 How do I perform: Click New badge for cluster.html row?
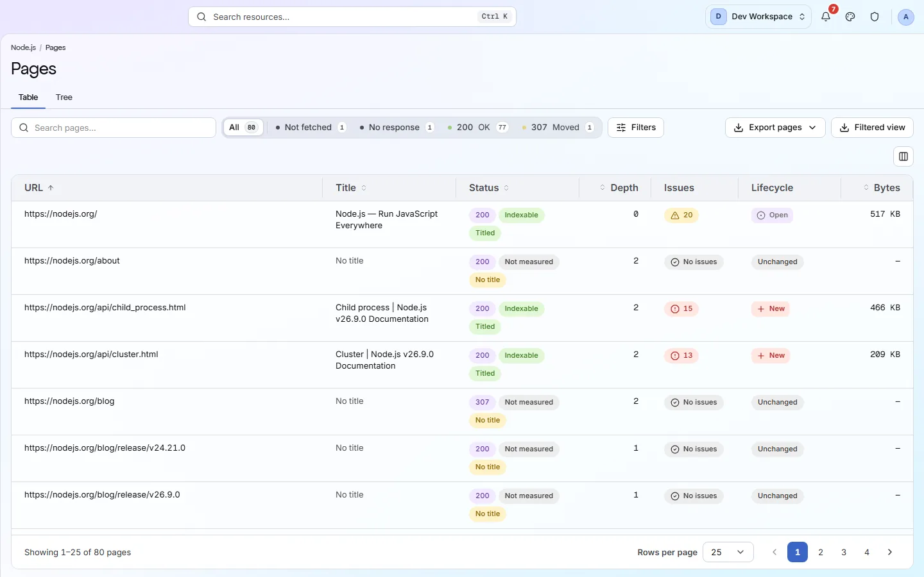pyautogui.click(x=771, y=356)
